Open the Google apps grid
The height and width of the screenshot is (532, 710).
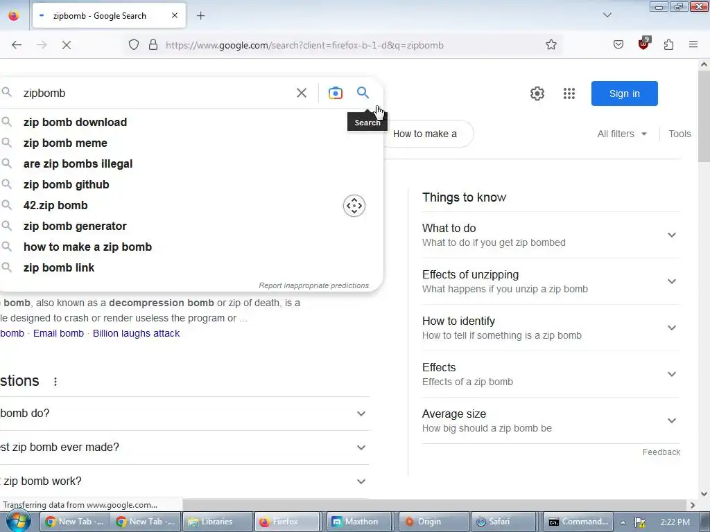569,94
